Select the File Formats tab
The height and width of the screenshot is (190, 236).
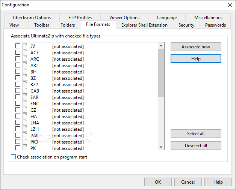tap(98, 24)
